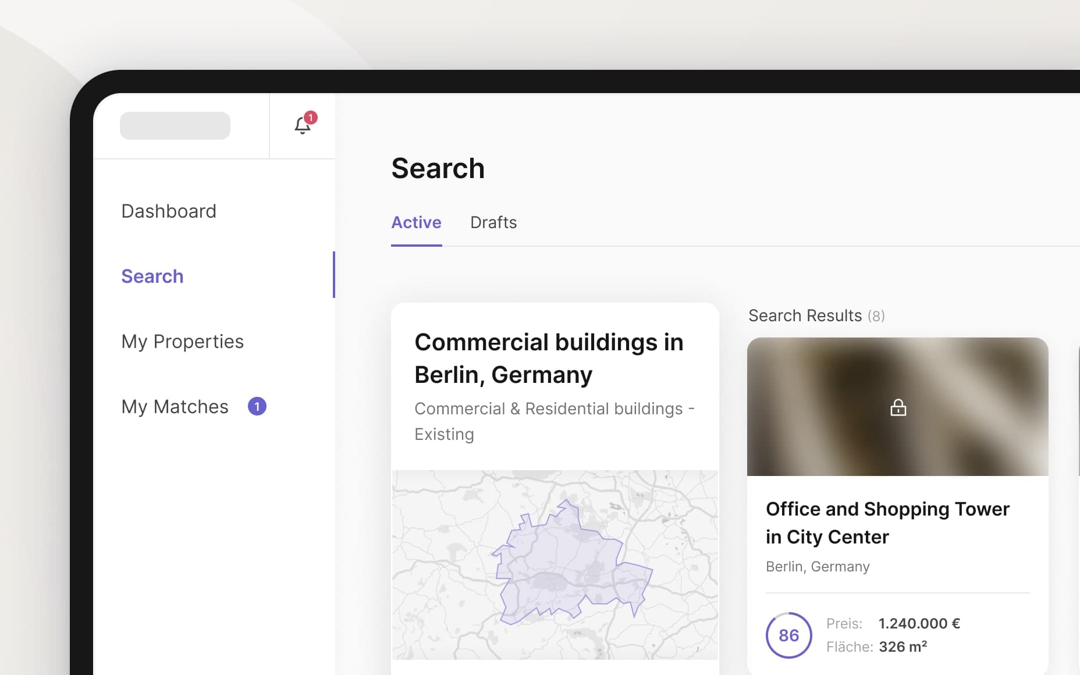This screenshot has height=675, width=1080.
Task: Click the lock icon on property image
Action: (898, 407)
